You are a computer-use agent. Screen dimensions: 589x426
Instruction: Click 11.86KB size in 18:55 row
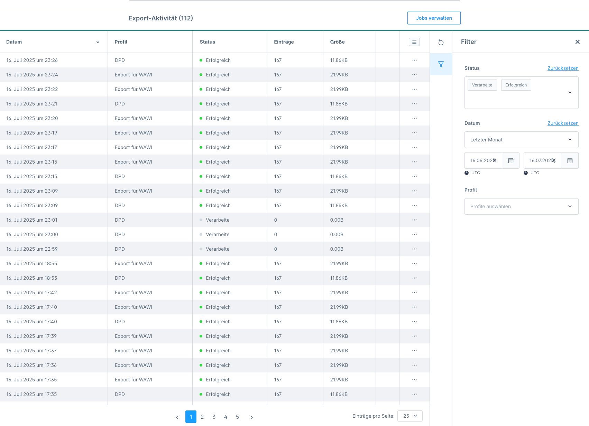click(x=339, y=278)
